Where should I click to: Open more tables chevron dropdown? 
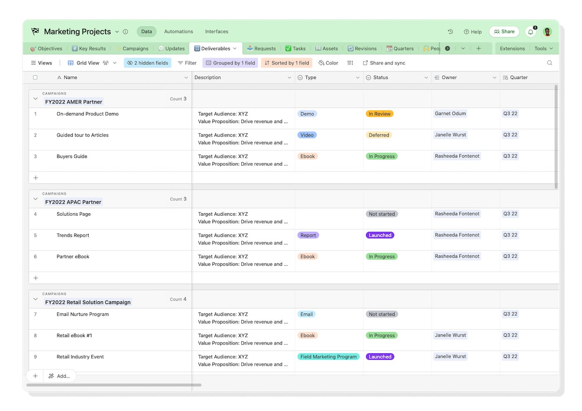(x=463, y=49)
